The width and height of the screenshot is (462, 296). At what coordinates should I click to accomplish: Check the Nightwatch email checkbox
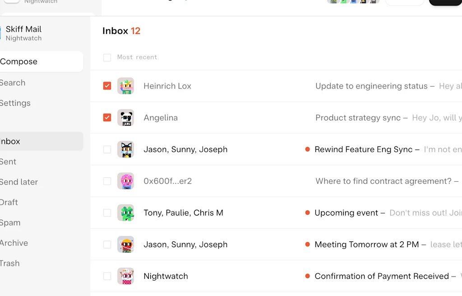pyautogui.click(x=107, y=276)
